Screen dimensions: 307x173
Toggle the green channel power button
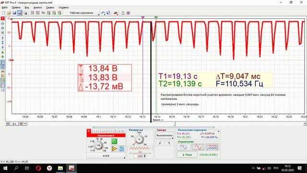click(114, 141)
